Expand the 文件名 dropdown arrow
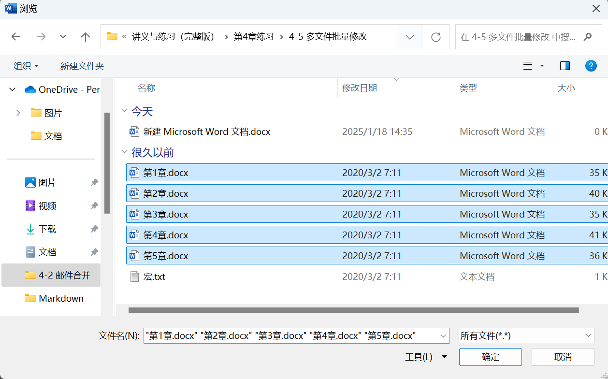The height and width of the screenshot is (379, 608). [444, 335]
